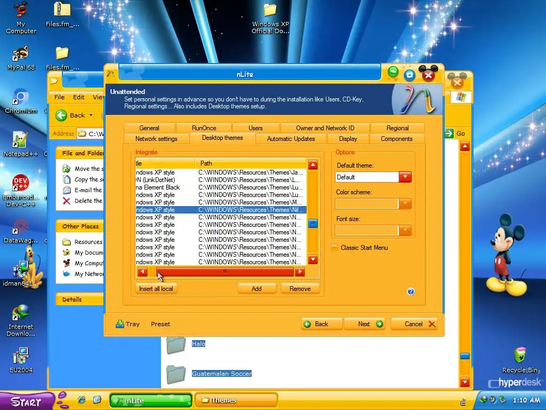Click the Back arrow in the Themes explorer window
The width and height of the screenshot is (546, 410).
[61, 115]
